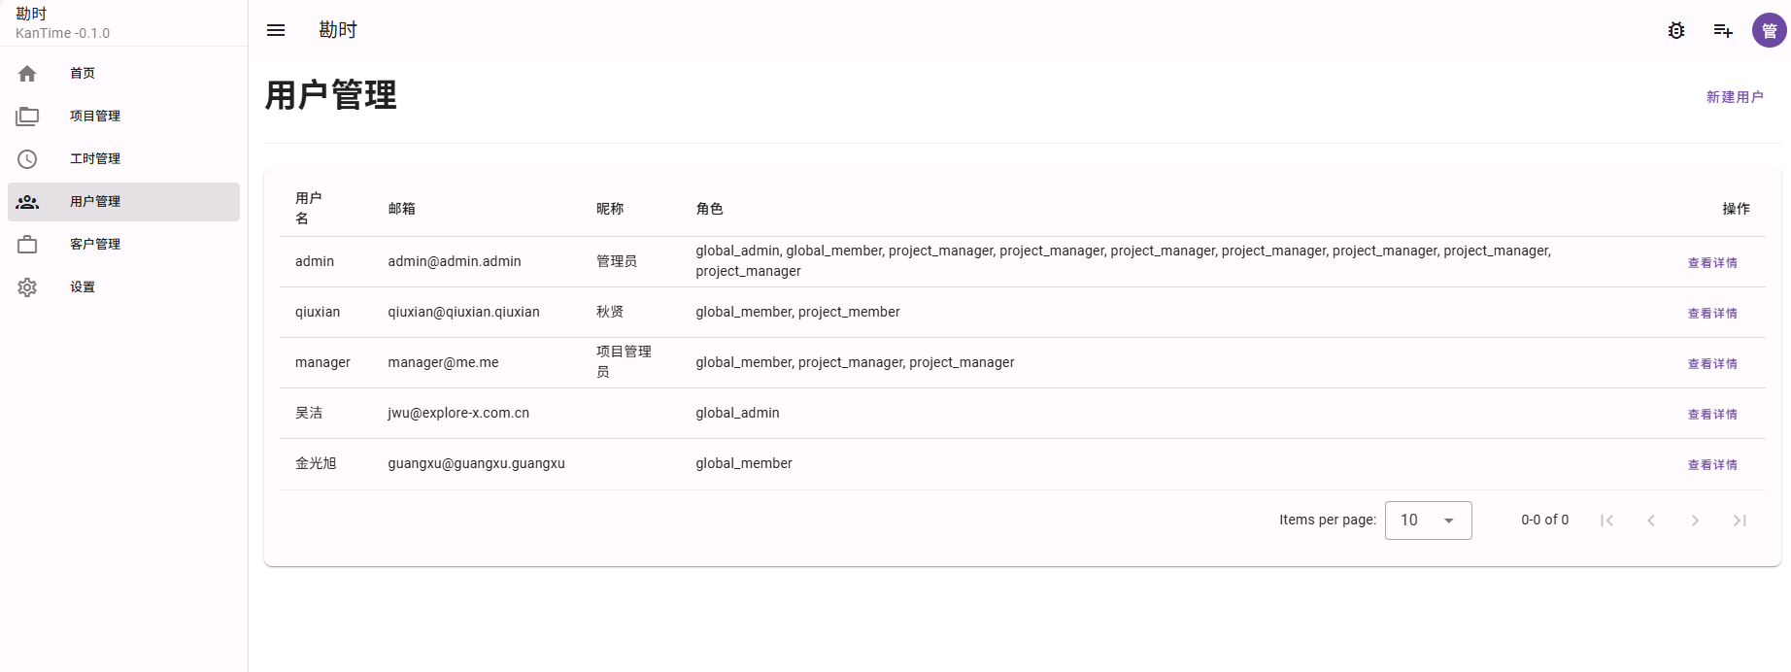View details for 吴洁 user

click(x=1712, y=414)
